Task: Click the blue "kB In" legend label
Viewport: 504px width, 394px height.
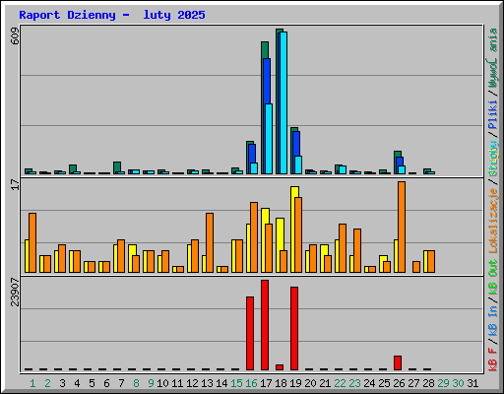Action: 493,321
